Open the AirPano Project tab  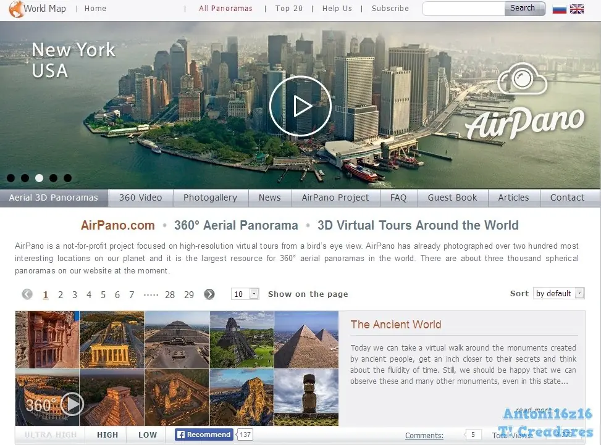(335, 198)
